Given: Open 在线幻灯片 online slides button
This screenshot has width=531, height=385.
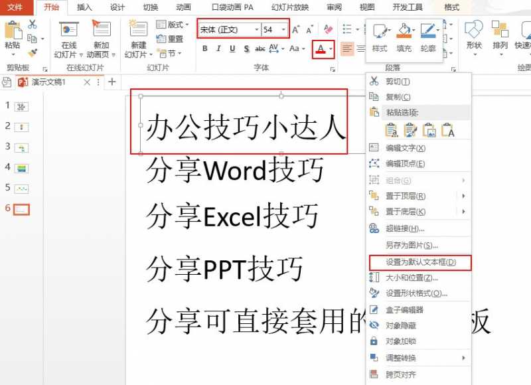Looking at the screenshot, I should [69, 39].
